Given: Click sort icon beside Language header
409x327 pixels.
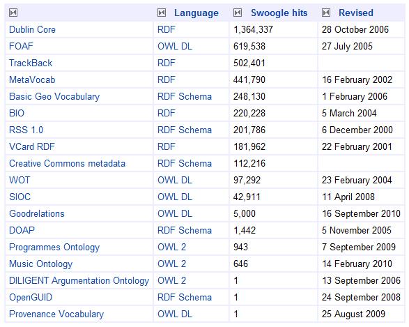Looking at the screenshot, I should tap(162, 13).
